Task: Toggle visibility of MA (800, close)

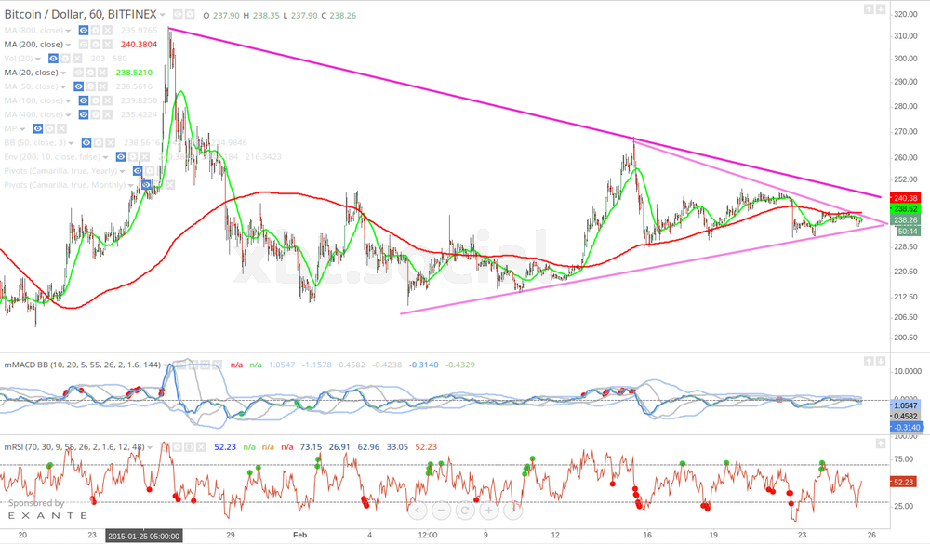Action: click(x=84, y=30)
